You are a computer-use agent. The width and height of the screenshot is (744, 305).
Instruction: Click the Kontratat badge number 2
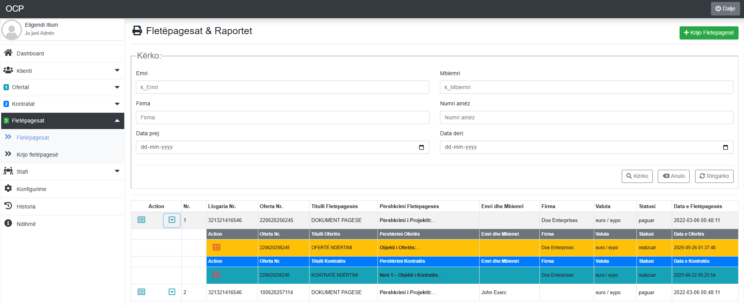pos(6,104)
